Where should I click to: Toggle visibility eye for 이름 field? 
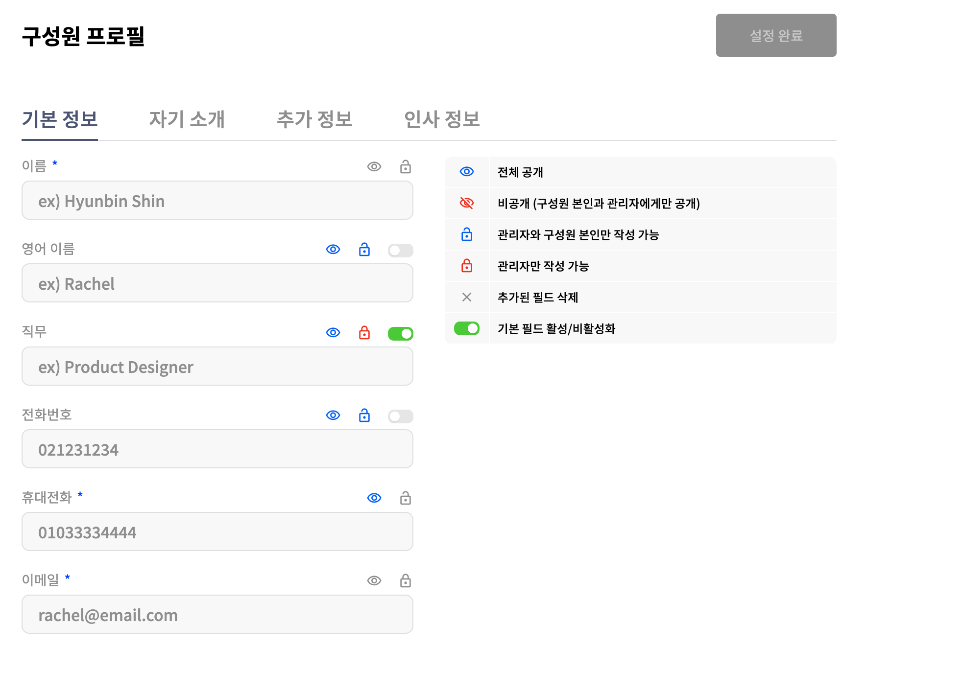(x=374, y=167)
